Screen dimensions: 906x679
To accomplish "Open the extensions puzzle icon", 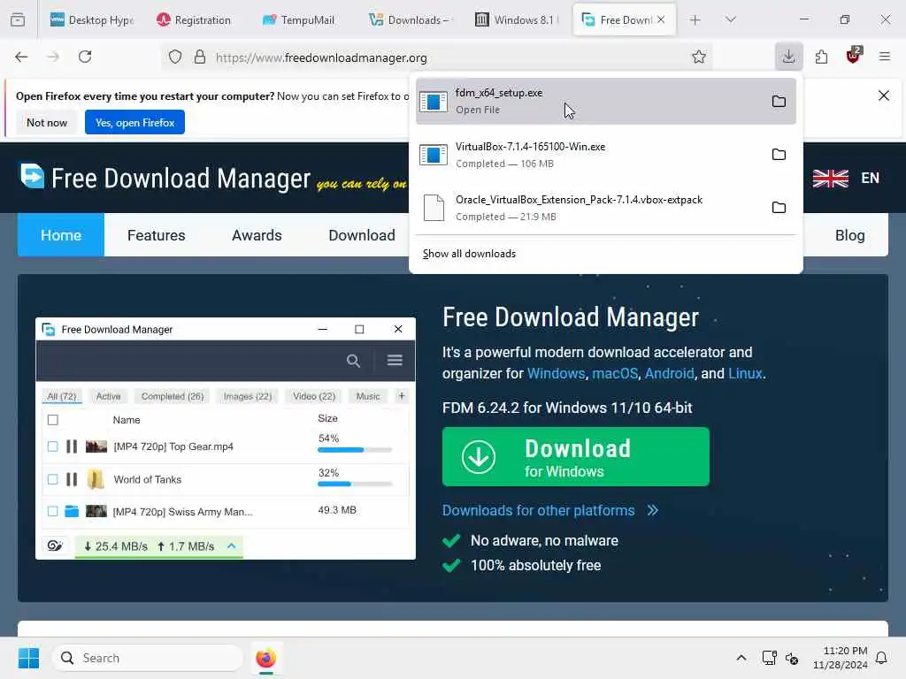I will point(821,57).
